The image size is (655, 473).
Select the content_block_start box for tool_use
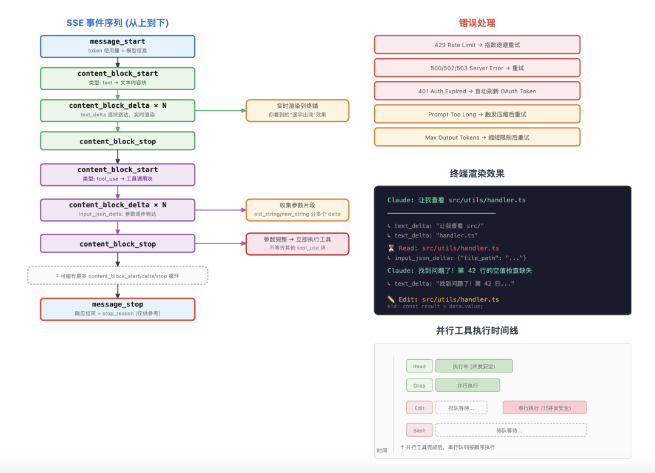[118, 174]
